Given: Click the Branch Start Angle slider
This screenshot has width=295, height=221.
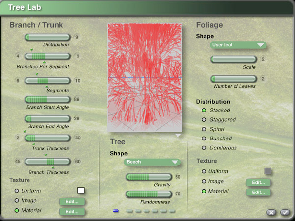Looking at the screenshot, I should tap(48, 99).
